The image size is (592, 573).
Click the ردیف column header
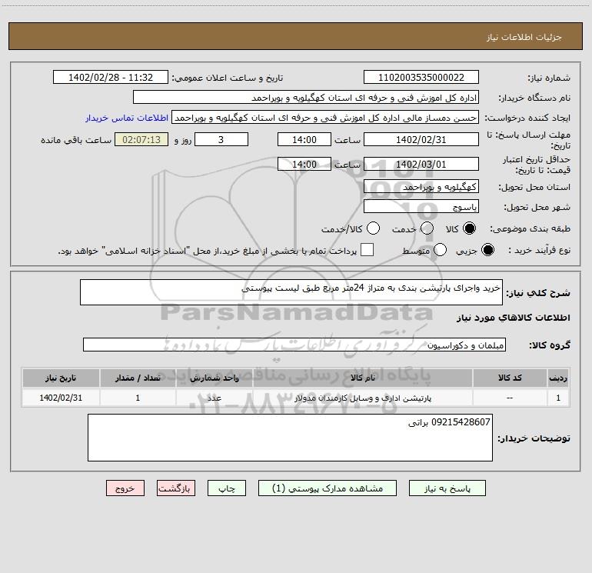pos(558,378)
